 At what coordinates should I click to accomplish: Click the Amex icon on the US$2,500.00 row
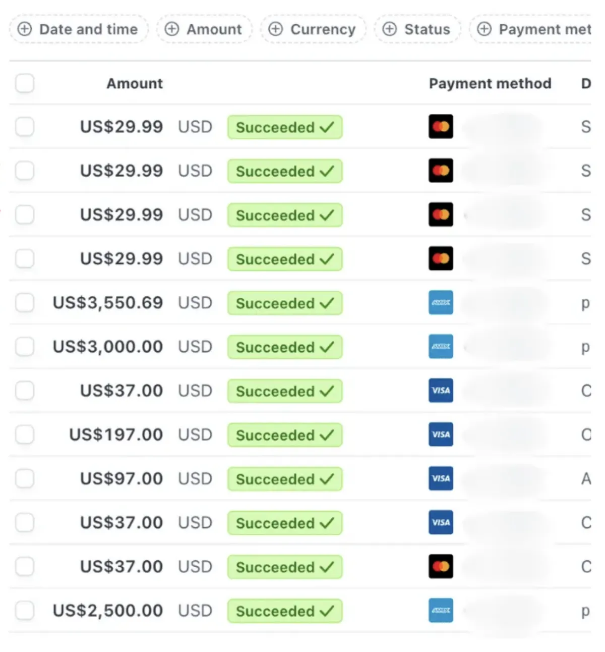pos(441,610)
